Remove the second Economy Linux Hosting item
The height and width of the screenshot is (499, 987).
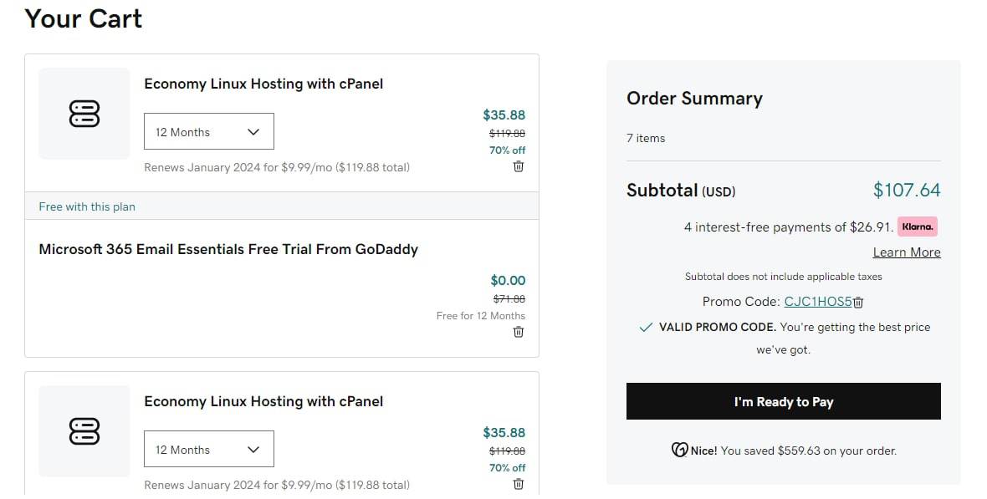(x=518, y=484)
